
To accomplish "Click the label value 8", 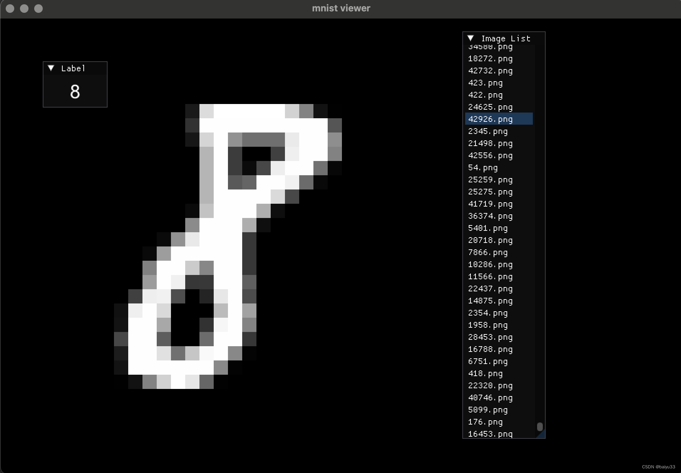I will click(x=75, y=92).
